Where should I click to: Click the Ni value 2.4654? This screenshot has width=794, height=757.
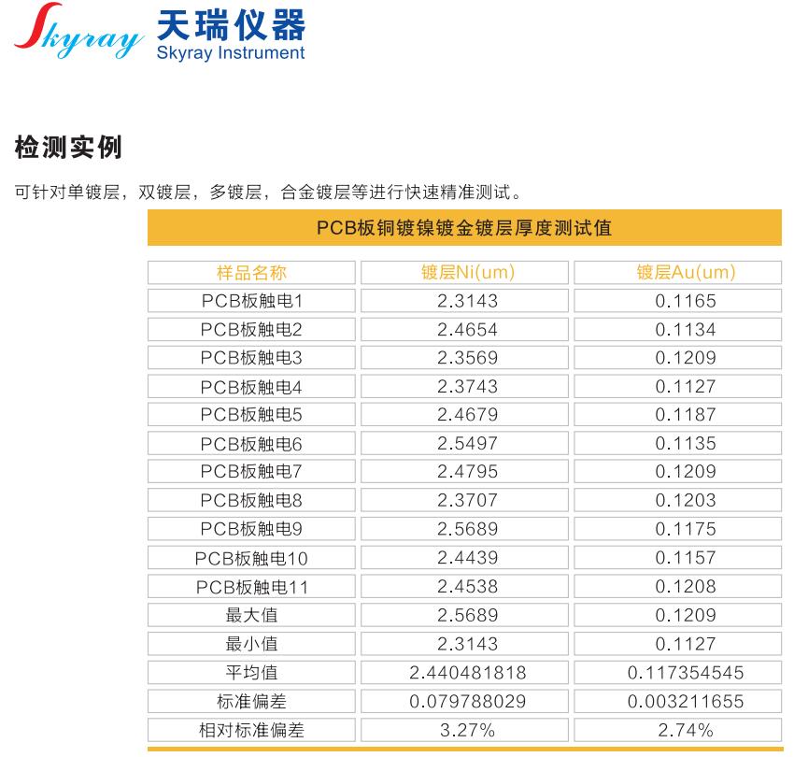click(467, 330)
